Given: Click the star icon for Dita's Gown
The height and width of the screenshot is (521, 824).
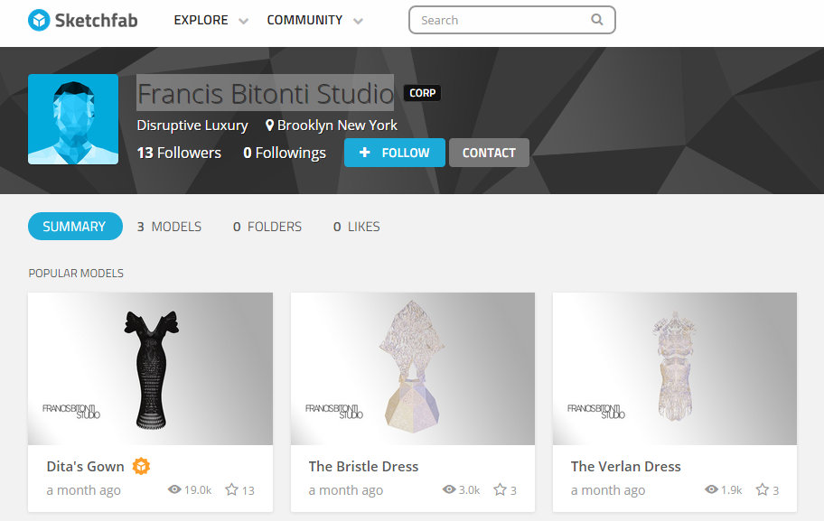Looking at the screenshot, I should 231,489.
